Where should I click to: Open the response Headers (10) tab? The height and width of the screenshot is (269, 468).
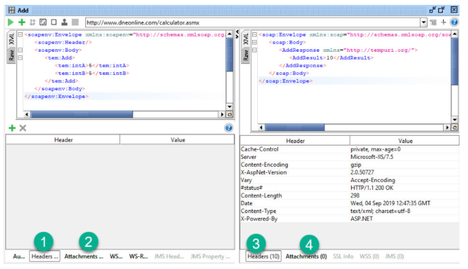coord(263,256)
